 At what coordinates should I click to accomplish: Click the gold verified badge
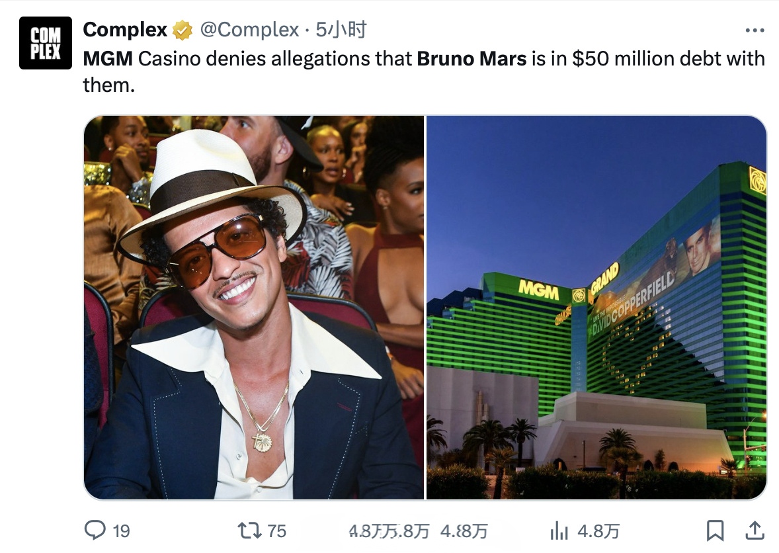coord(183,30)
